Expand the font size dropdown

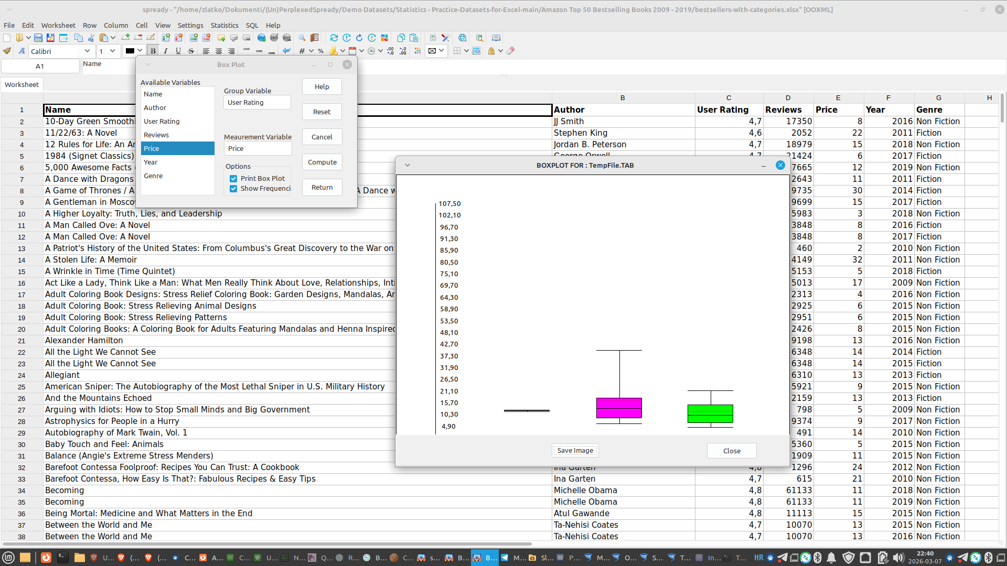point(112,51)
